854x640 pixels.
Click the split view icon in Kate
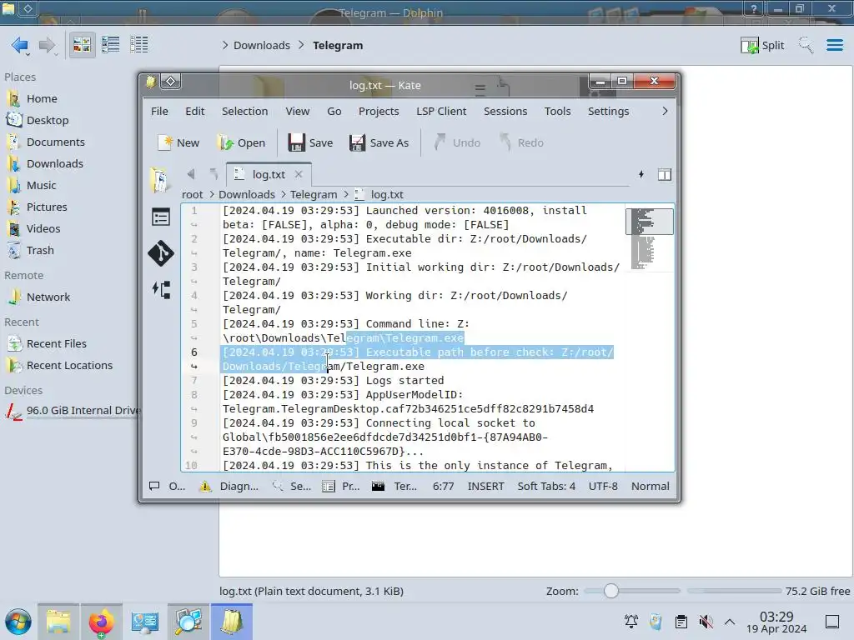pyautogui.click(x=665, y=175)
